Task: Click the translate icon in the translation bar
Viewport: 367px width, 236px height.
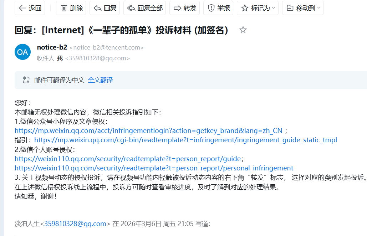Action: pos(26,80)
